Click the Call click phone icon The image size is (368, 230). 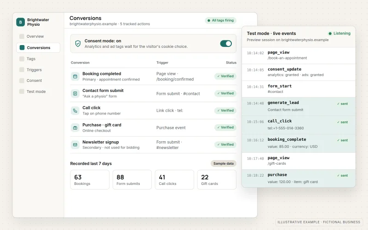[75, 110]
